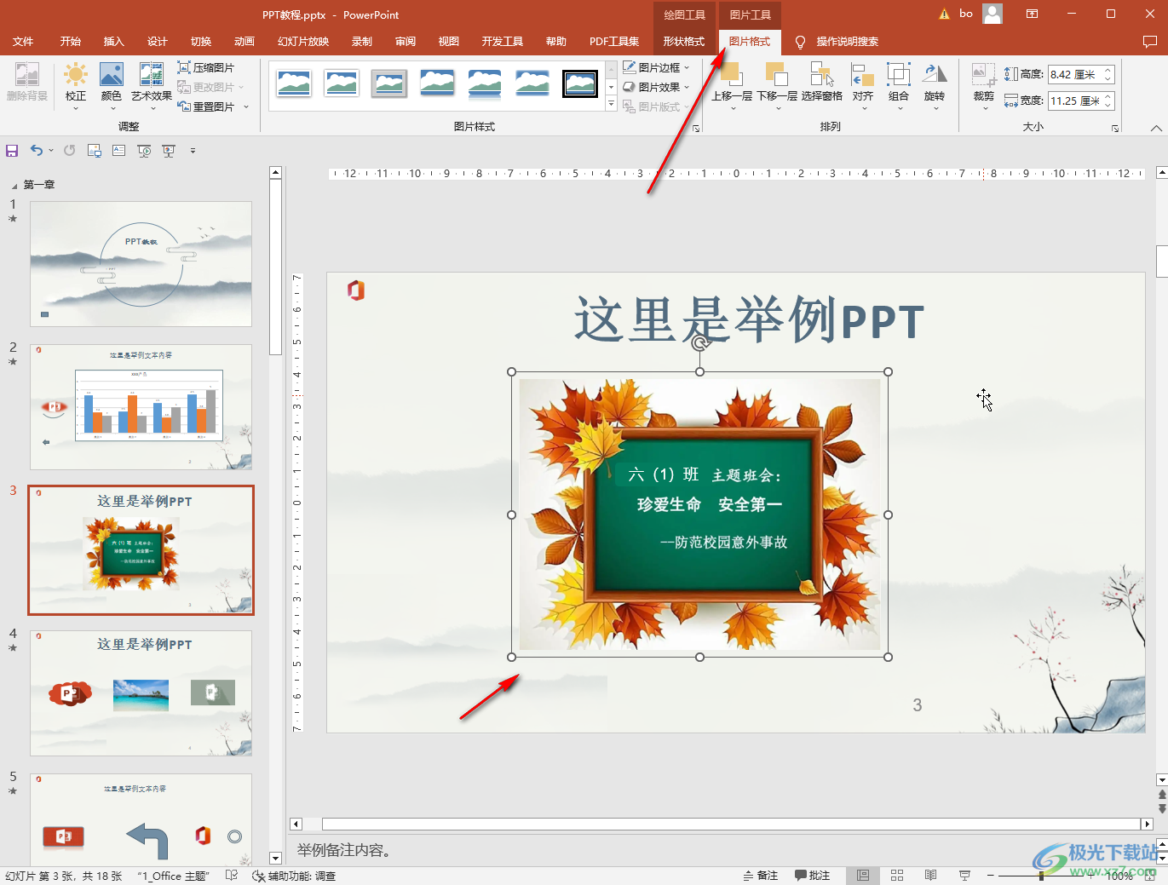Click the "1_Office 主题" theme label

(x=174, y=876)
